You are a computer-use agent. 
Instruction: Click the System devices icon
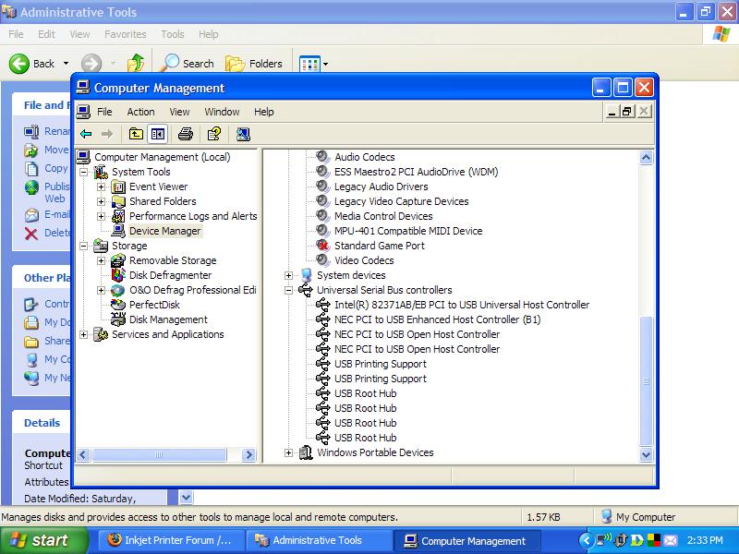[x=306, y=275]
